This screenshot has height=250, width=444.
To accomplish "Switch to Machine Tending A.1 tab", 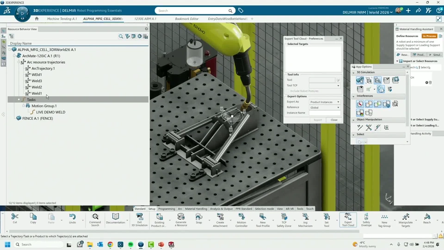I will point(62,19).
